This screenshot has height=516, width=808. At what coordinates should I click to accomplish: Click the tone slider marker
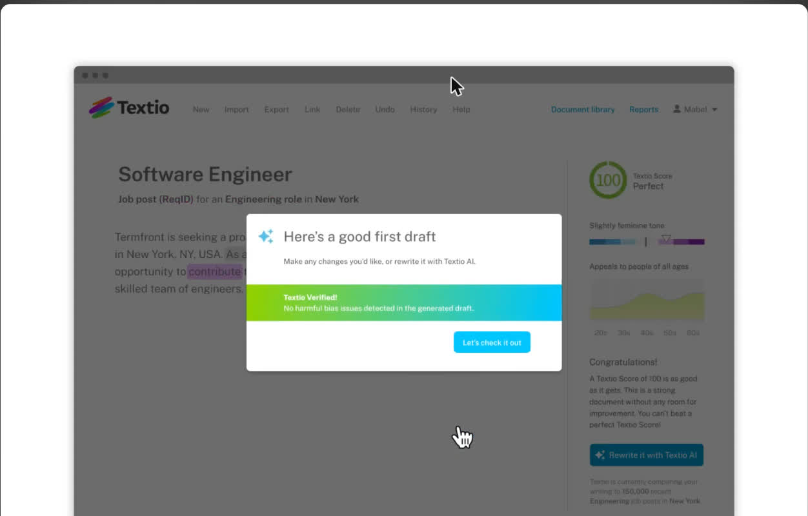[666, 239]
